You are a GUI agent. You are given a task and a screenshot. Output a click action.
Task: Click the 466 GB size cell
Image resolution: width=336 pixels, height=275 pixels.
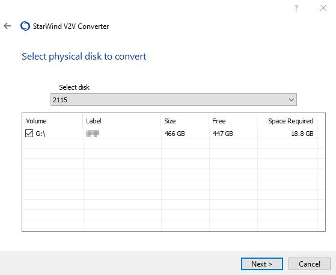175,134
